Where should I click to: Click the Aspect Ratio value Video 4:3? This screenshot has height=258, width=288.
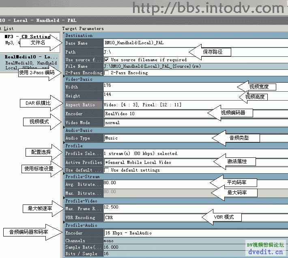(142, 105)
